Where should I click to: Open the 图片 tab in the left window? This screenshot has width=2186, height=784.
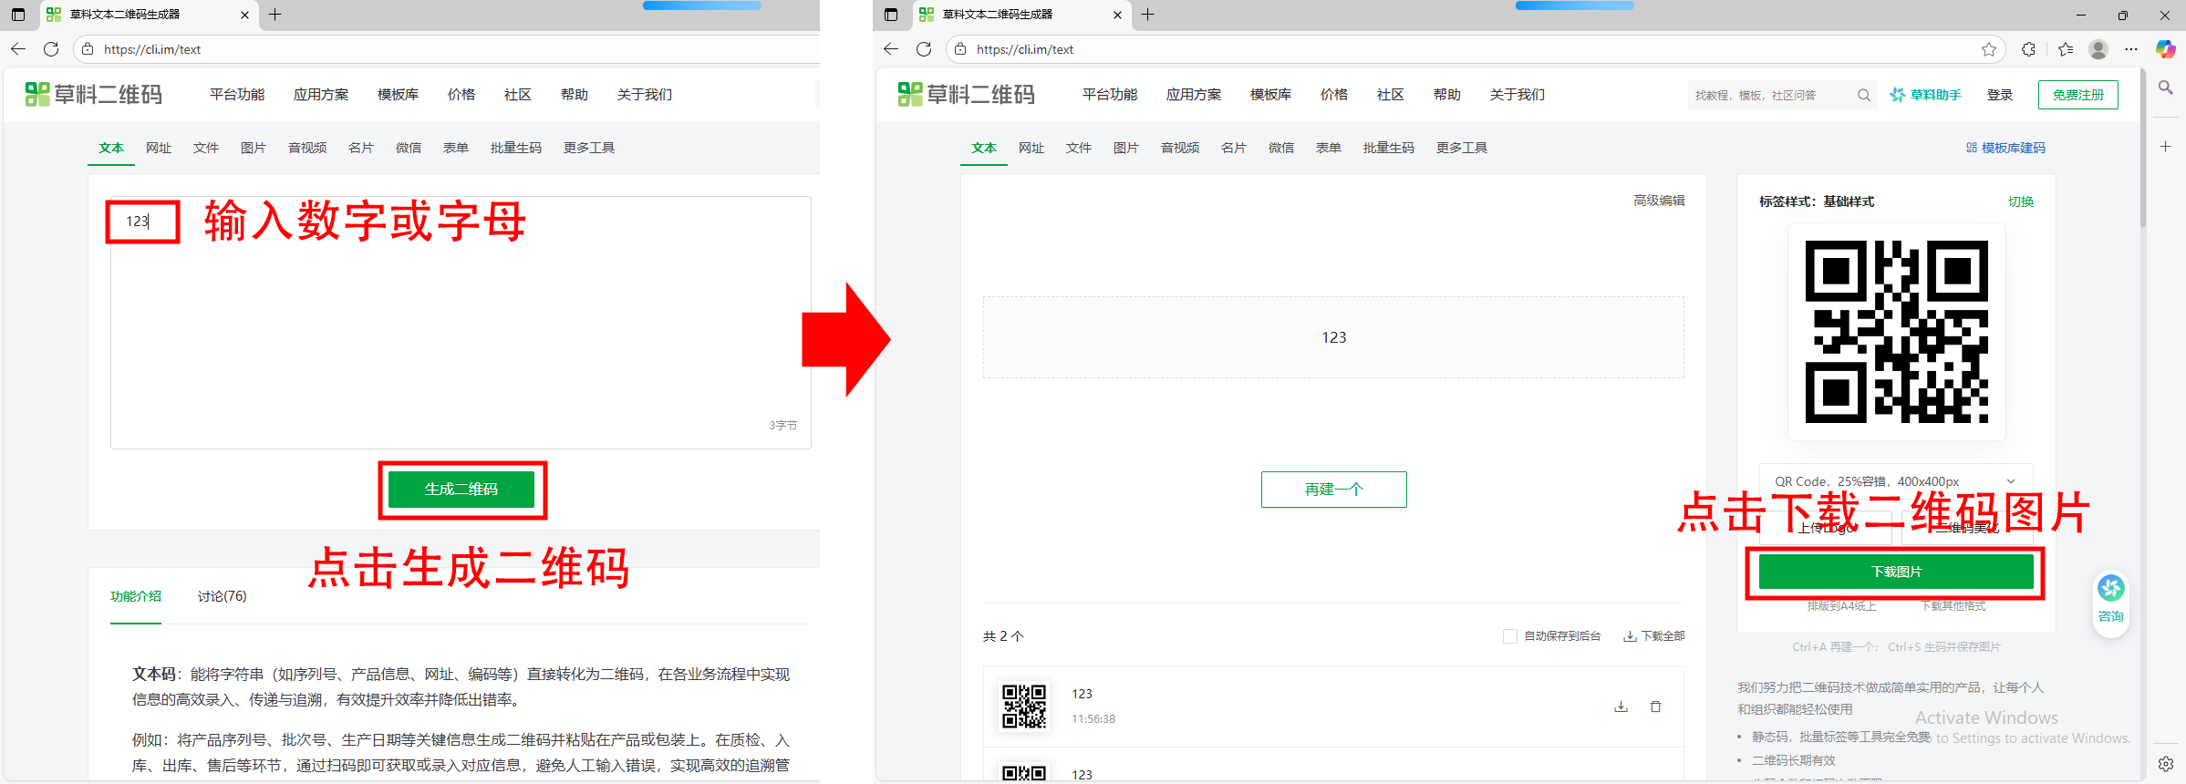[254, 148]
